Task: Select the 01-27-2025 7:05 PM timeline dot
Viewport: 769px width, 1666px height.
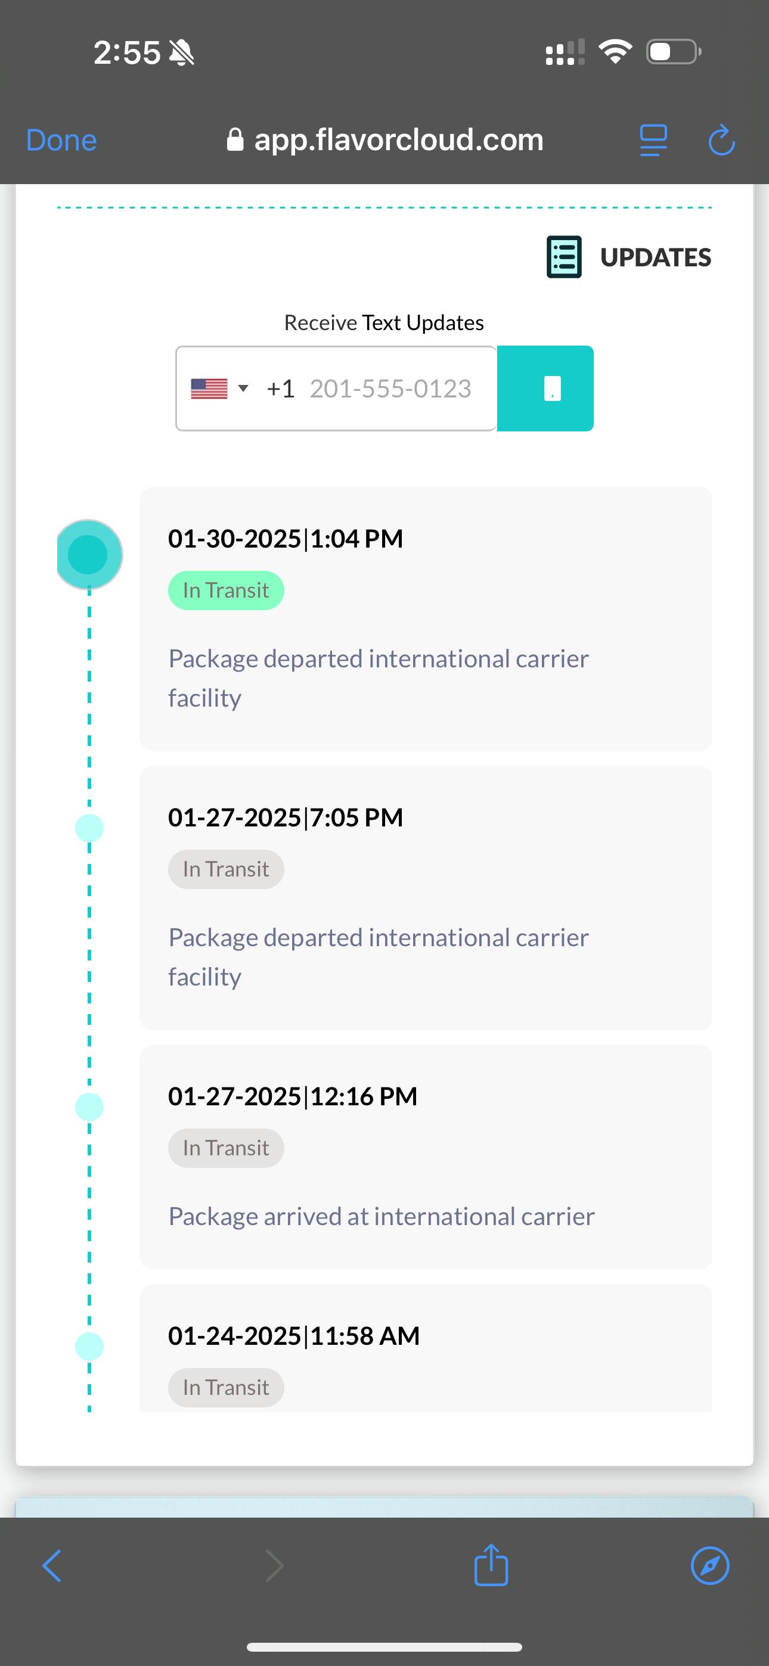Action: tap(89, 828)
